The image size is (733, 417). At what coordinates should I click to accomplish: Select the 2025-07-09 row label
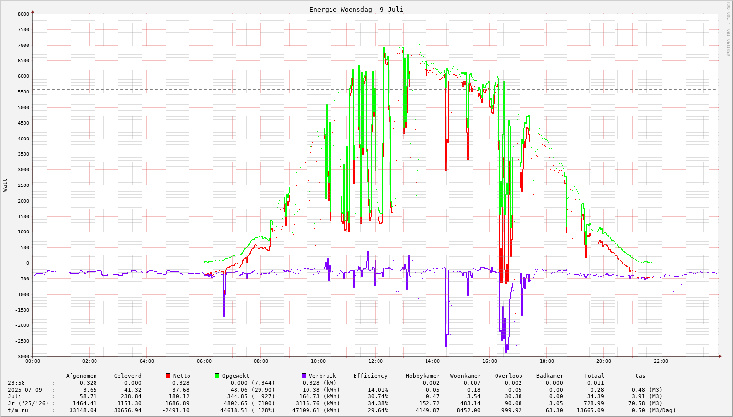click(25, 390)
